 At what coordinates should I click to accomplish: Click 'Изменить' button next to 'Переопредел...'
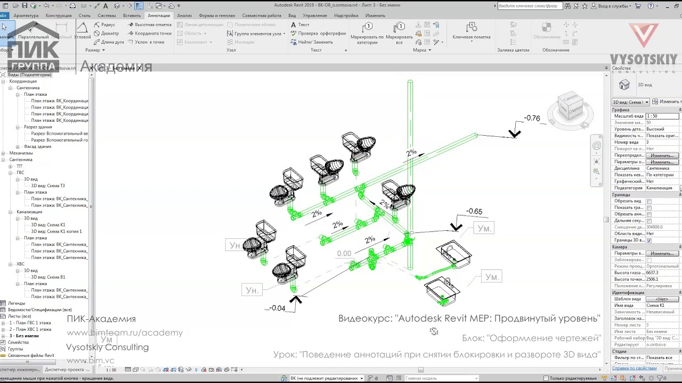(662, 155)
